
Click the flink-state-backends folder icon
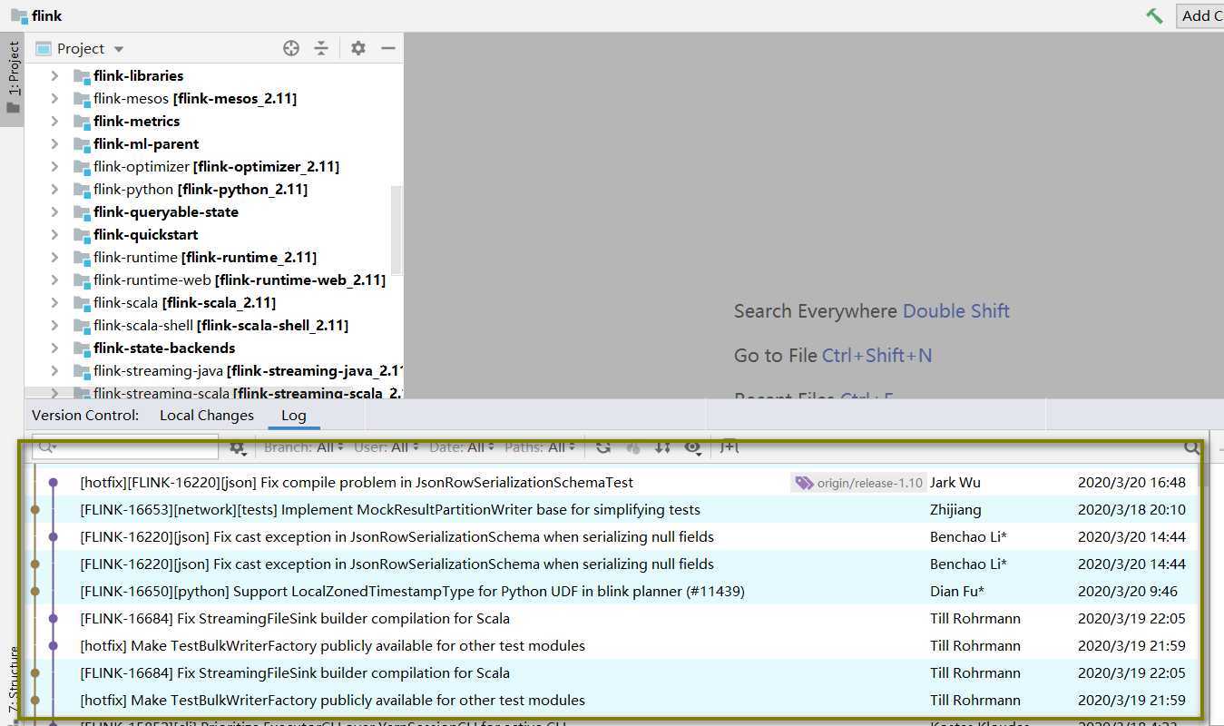pos(82,348)
